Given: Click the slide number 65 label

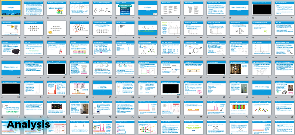Looking at the screenshot, I should click(292, 97).
